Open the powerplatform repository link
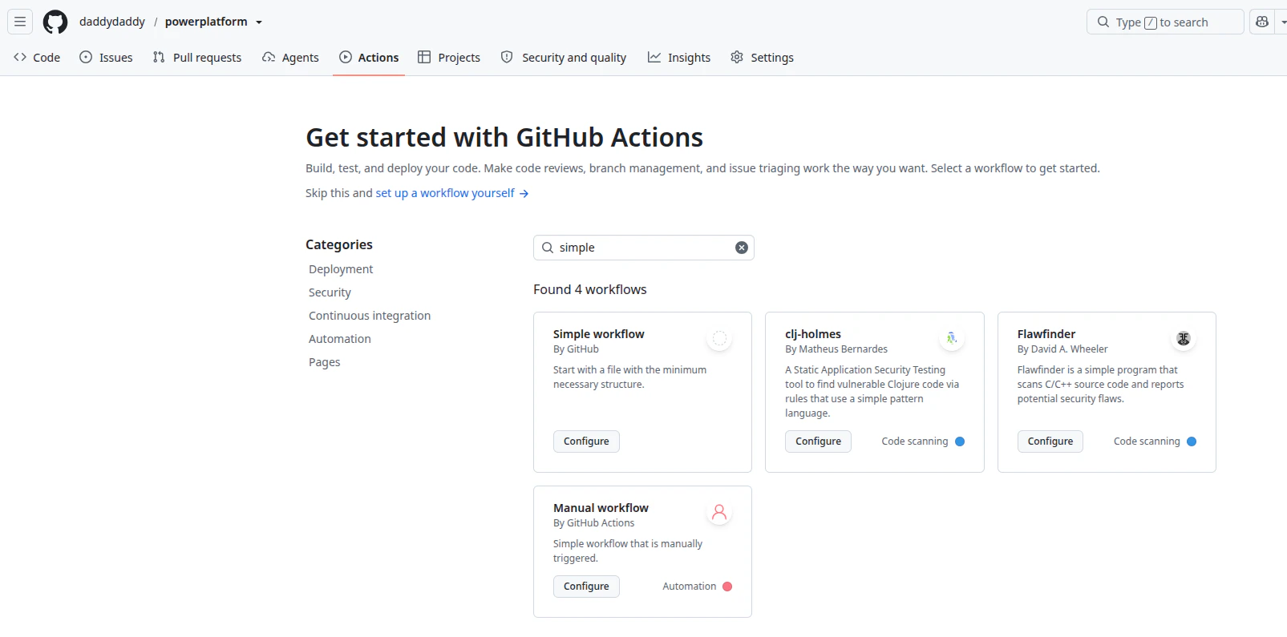 tap(206, 22)
